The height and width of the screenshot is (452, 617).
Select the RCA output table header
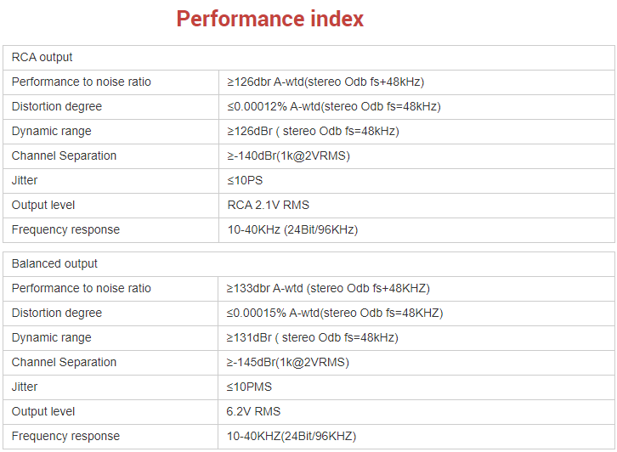[42, 58]
